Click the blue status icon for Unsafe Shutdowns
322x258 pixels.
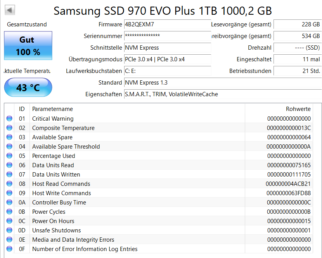[9, 230]
